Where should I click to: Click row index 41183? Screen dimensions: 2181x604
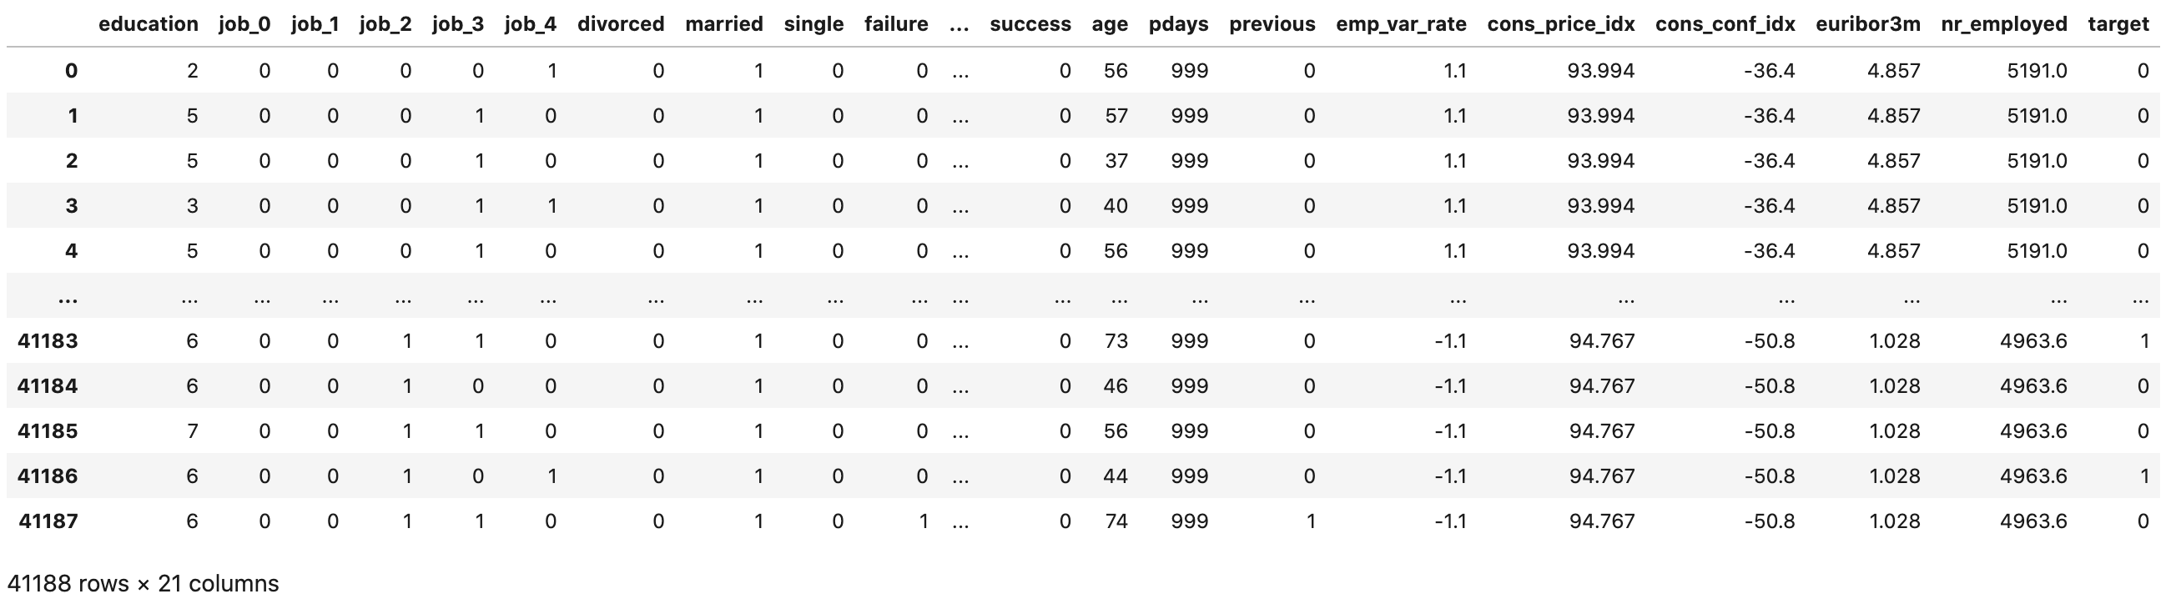48,340
